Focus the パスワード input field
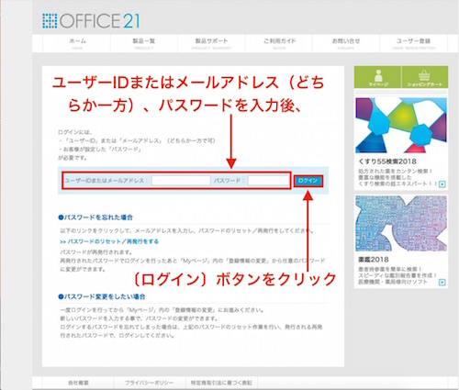Screen dimensions: 459x390 point(268,181)
